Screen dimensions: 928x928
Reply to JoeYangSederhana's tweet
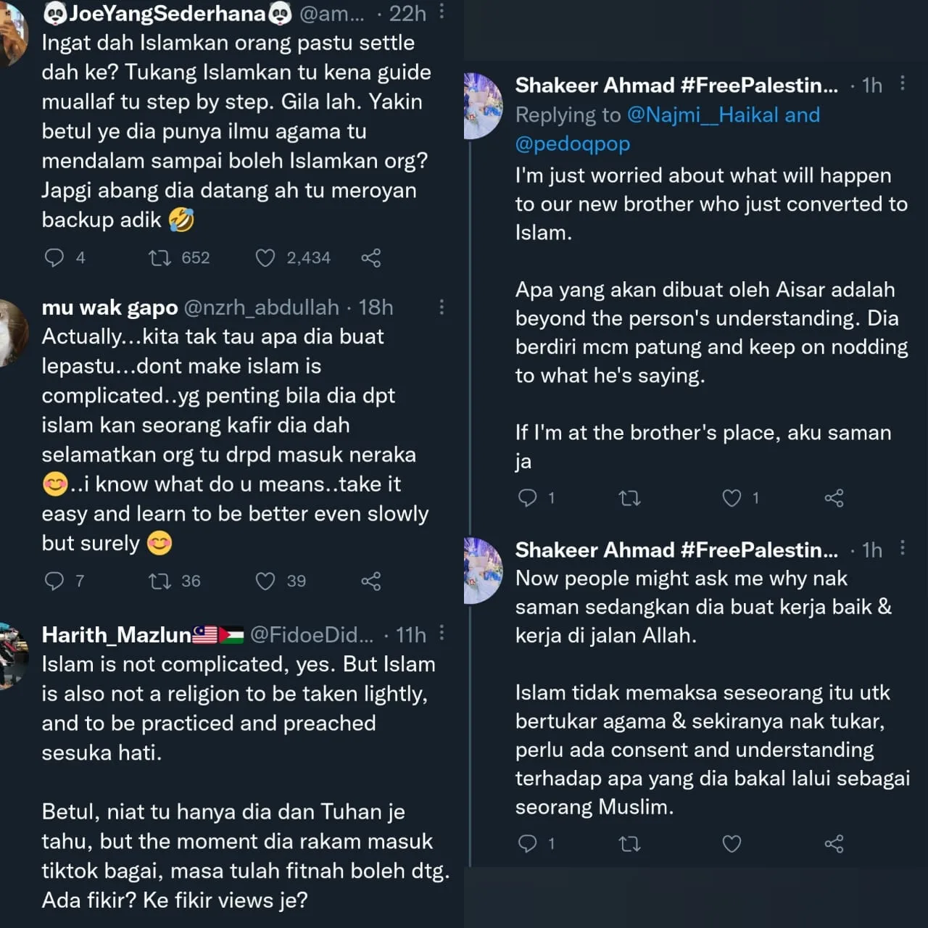coord(54,257)
